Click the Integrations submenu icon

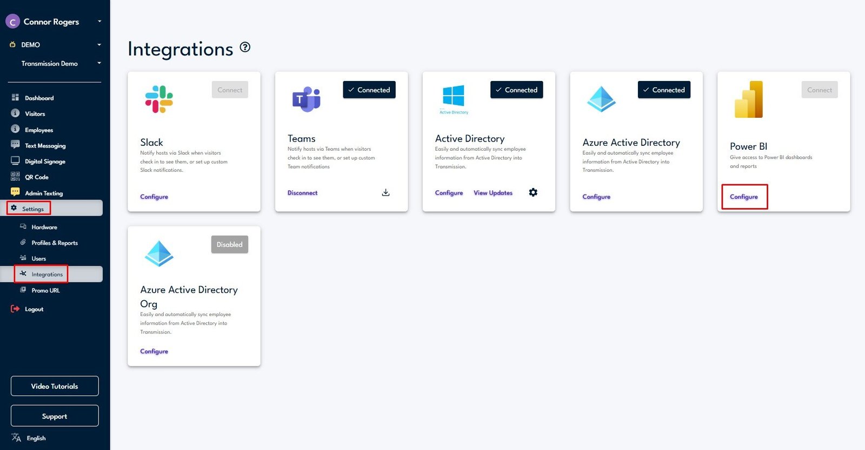[23, 273]
